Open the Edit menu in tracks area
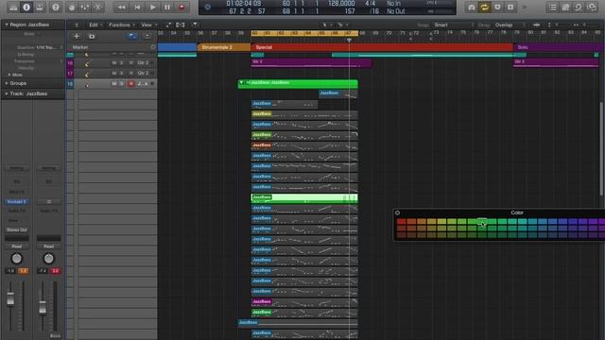The image size is (605, 340). (95, 25)
